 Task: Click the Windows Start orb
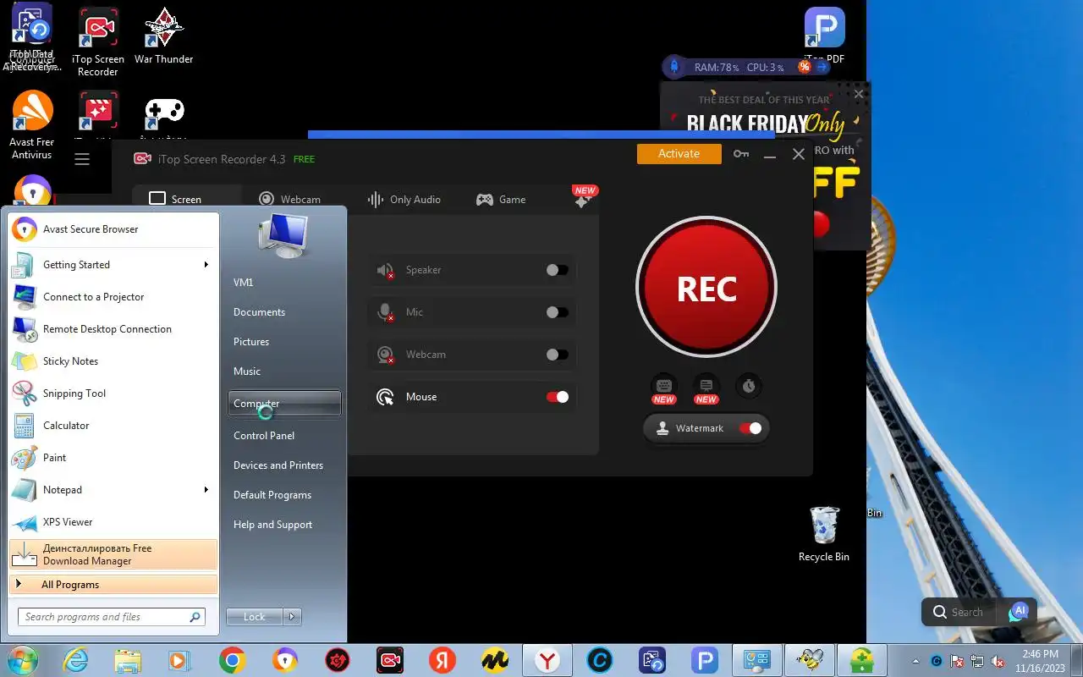(21, 660)
